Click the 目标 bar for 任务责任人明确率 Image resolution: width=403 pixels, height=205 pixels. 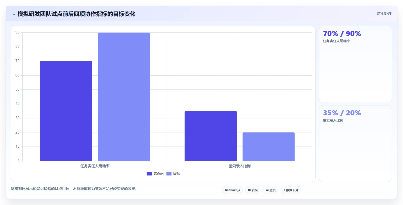click(x=124, y=97)
